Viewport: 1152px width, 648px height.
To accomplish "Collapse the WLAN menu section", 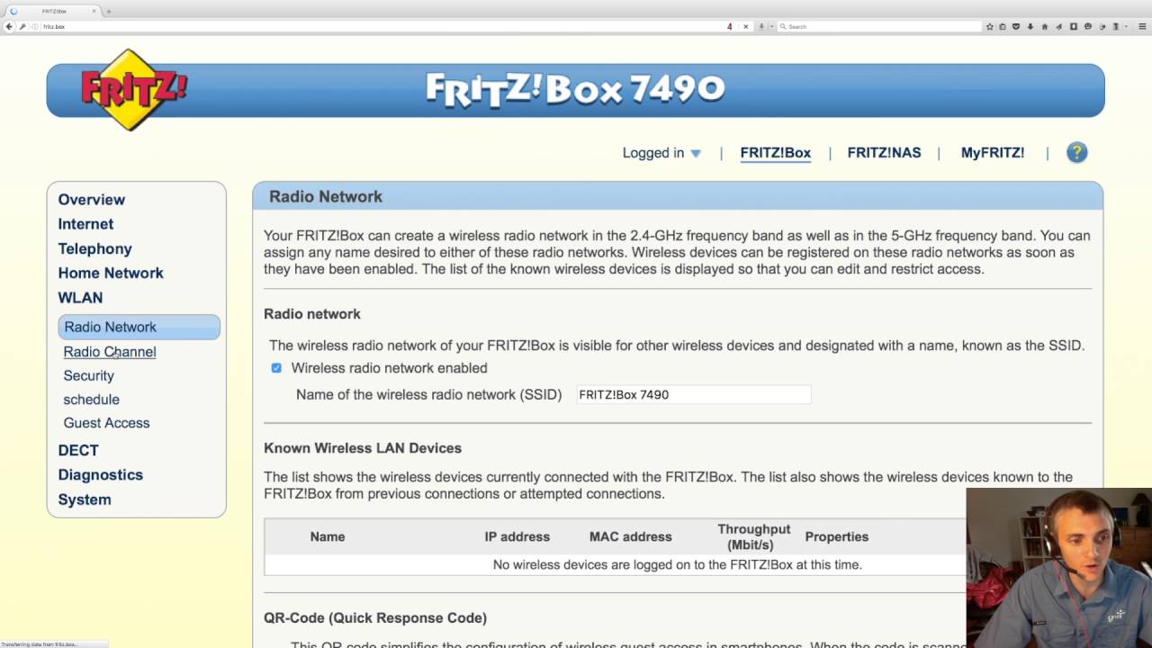I will click(x=80, y=297).
